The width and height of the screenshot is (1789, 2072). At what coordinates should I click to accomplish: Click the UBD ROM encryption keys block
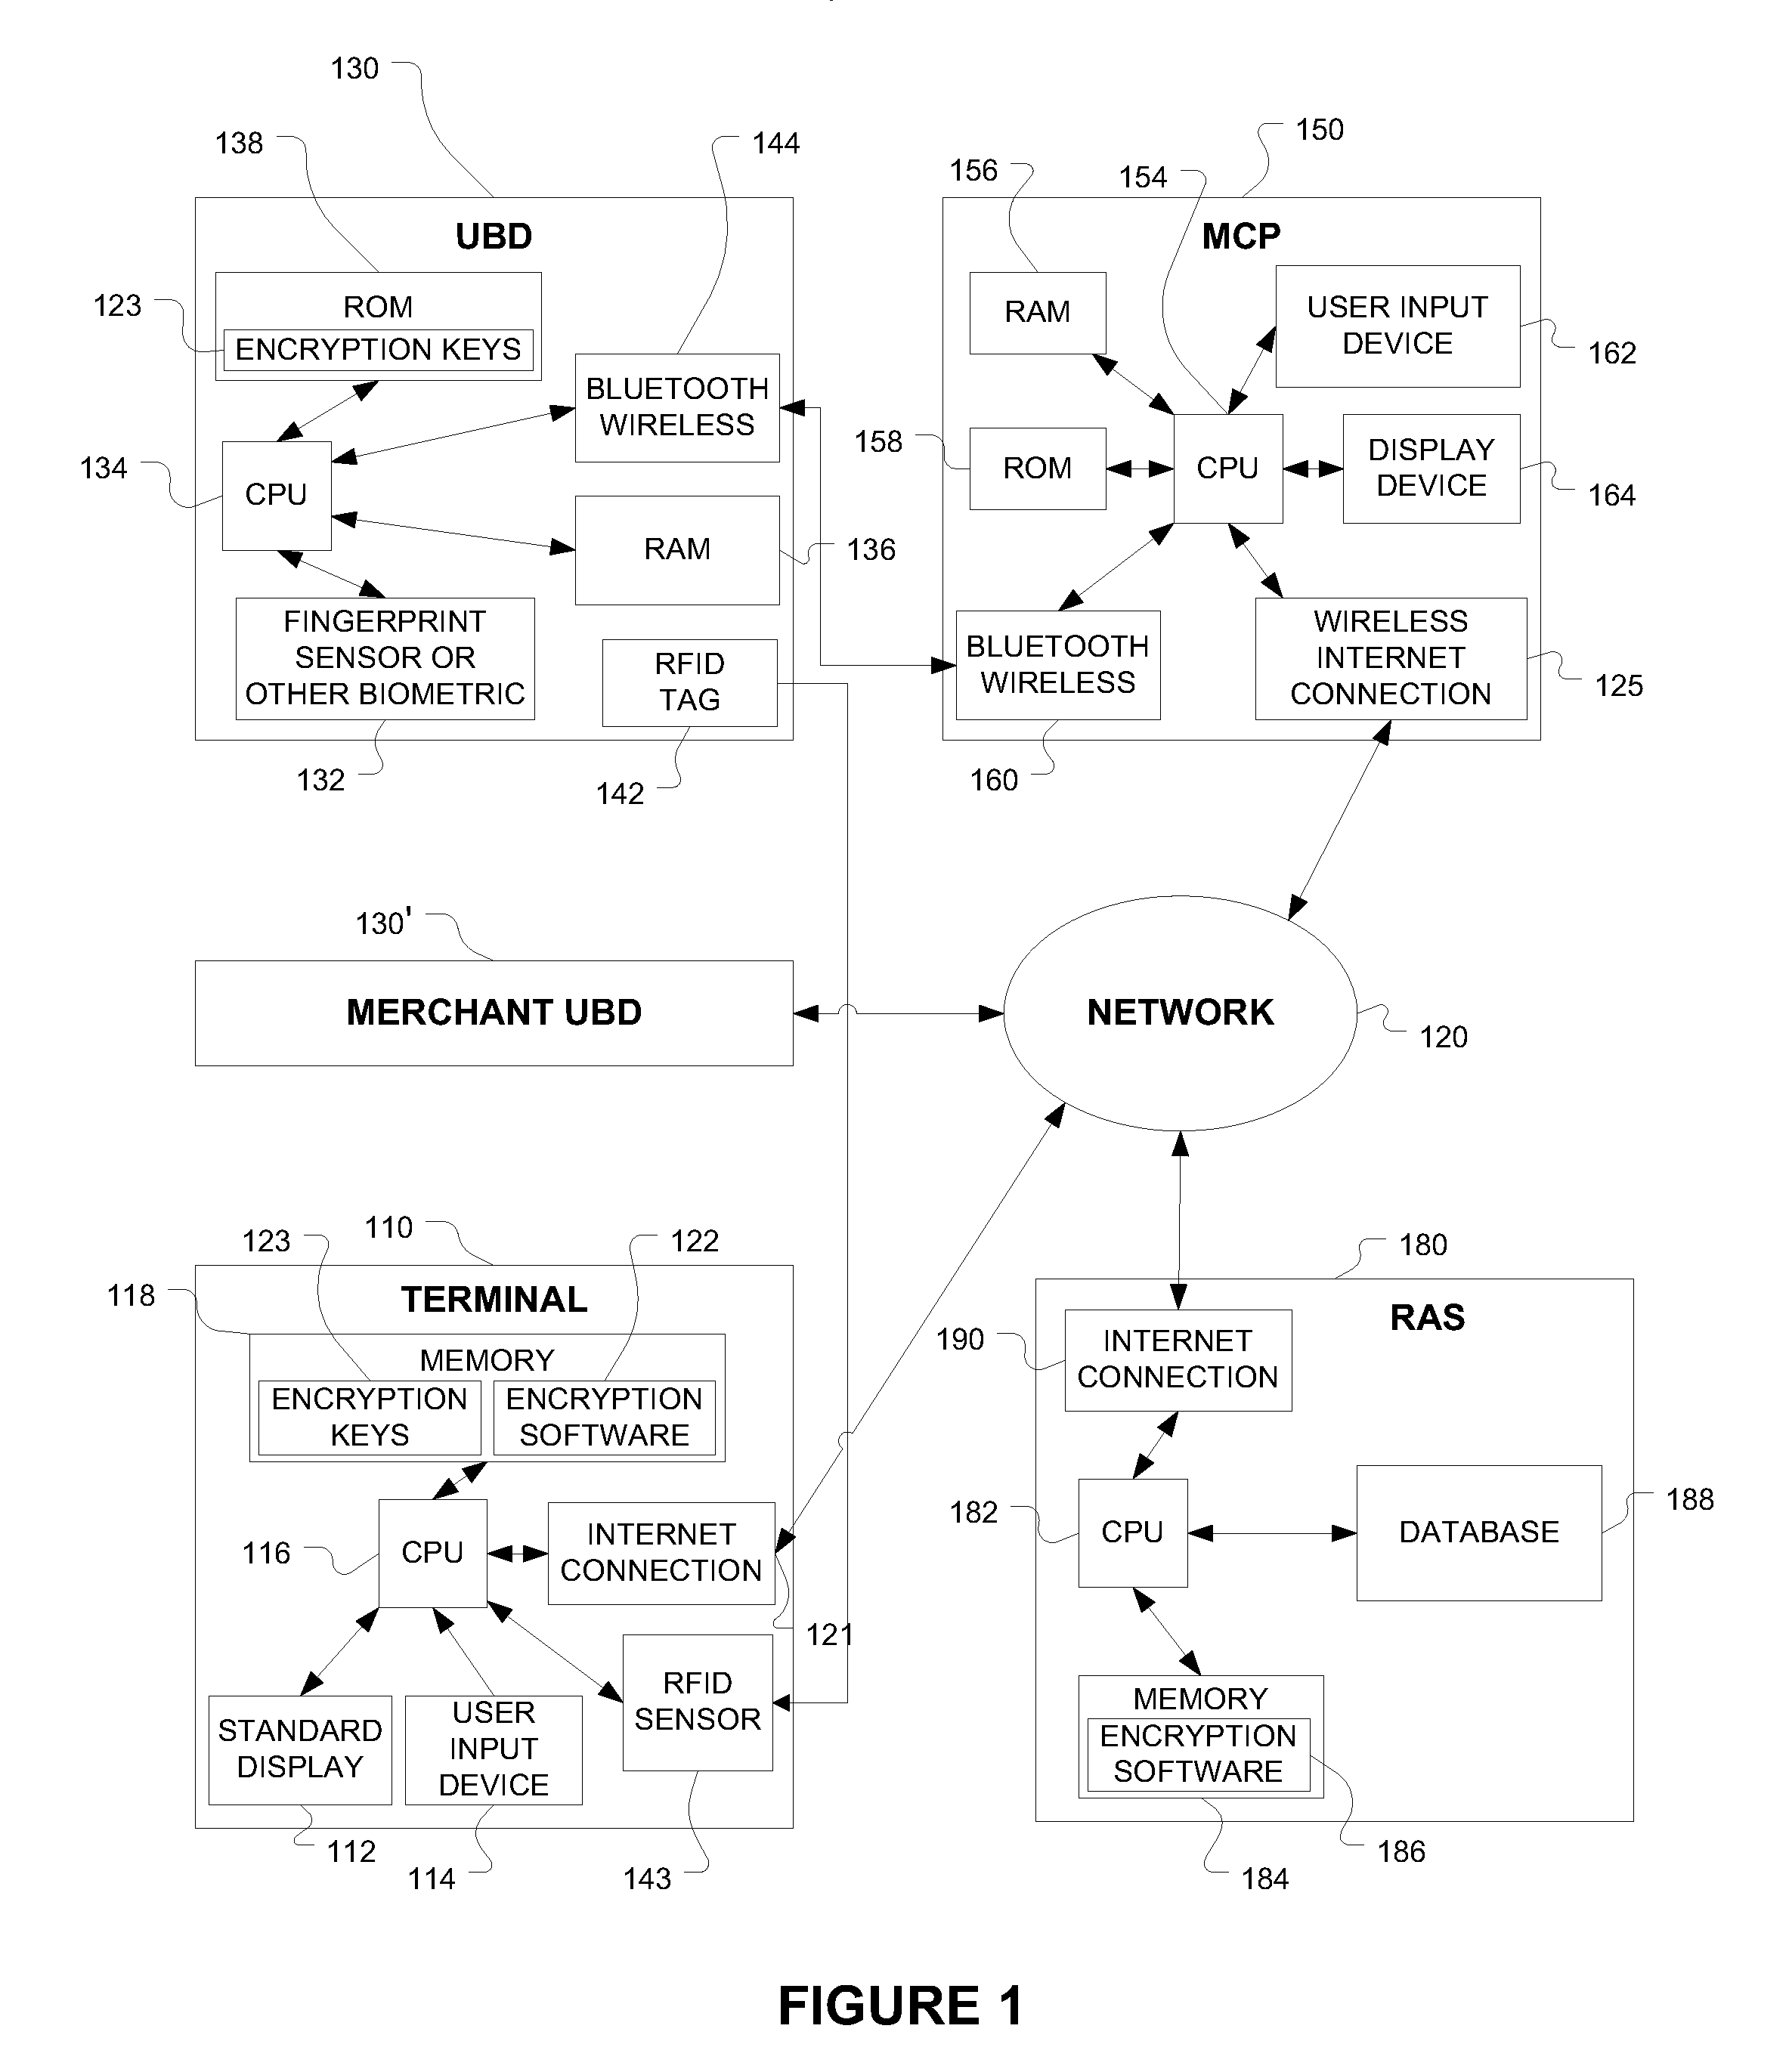(345, 296)
